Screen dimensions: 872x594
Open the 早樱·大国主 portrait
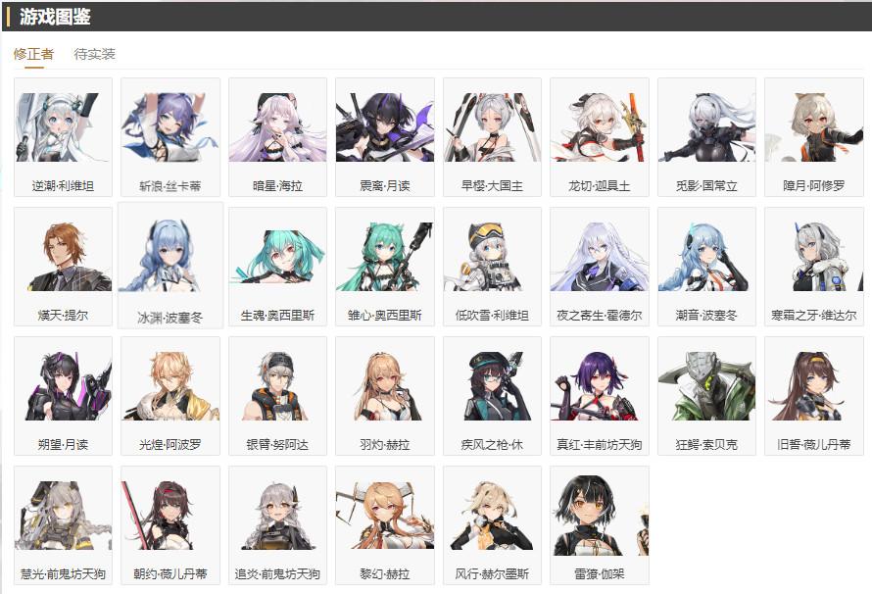click(x=492, y=127)
